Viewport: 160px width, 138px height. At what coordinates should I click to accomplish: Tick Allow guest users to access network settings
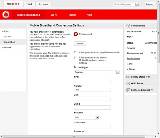75,58
